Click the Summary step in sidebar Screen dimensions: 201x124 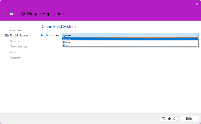(x=16, y=58)
